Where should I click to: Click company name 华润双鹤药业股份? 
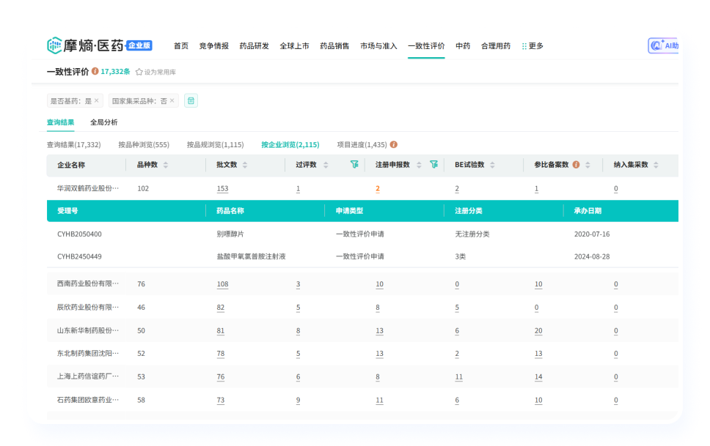click(x=88, y=188)
